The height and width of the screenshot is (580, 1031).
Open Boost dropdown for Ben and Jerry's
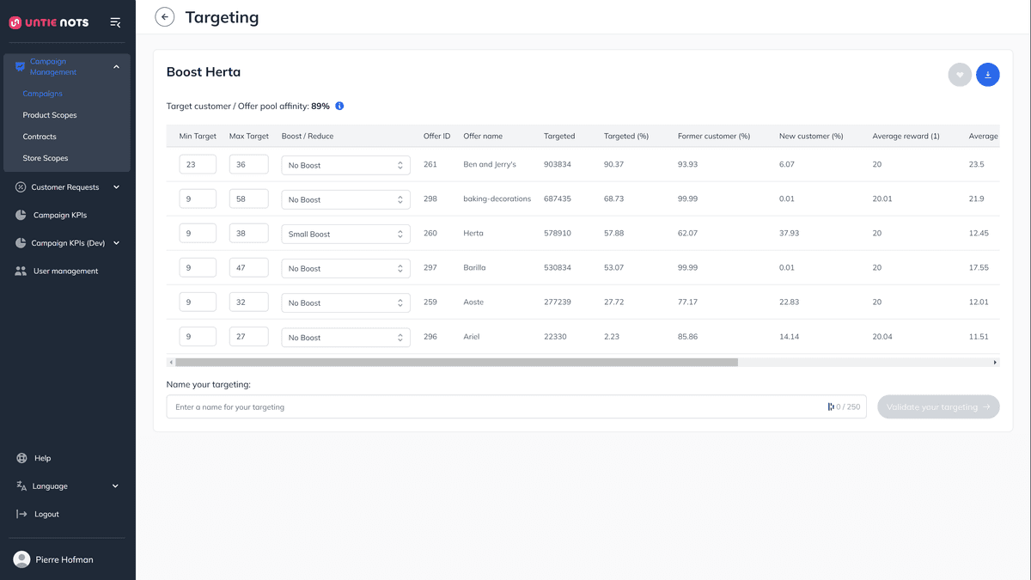(x=345, y=165)
